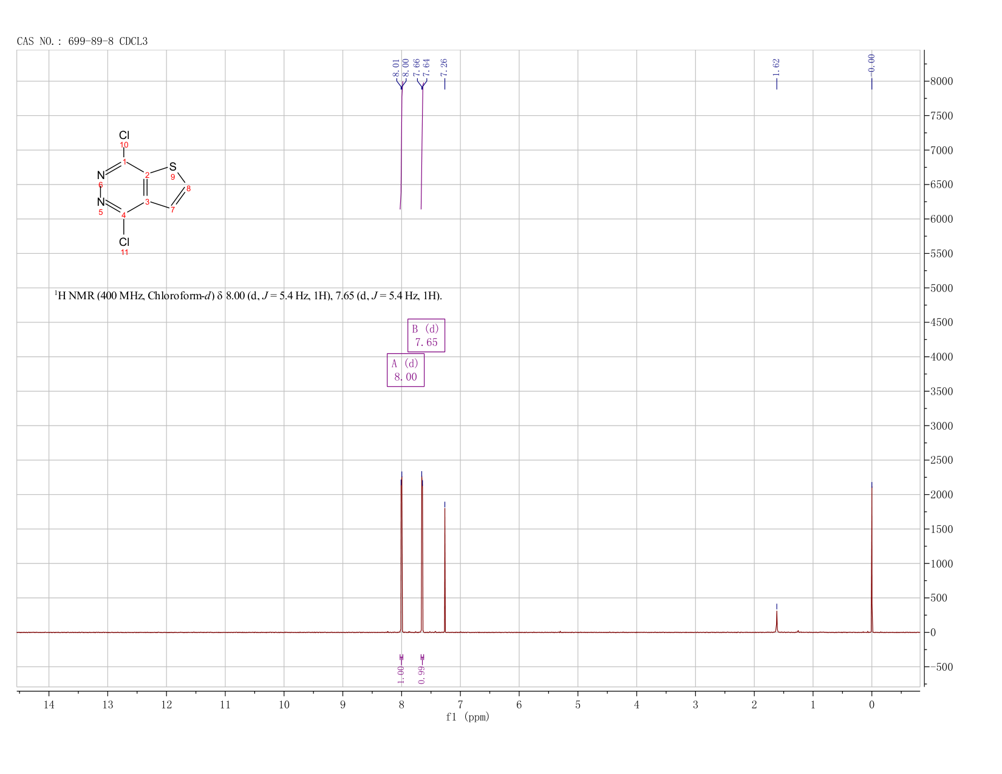The image size is (1002, 774).
Task: Click the water peak at 1.62 ppm
Action: (x=776, y=622)
